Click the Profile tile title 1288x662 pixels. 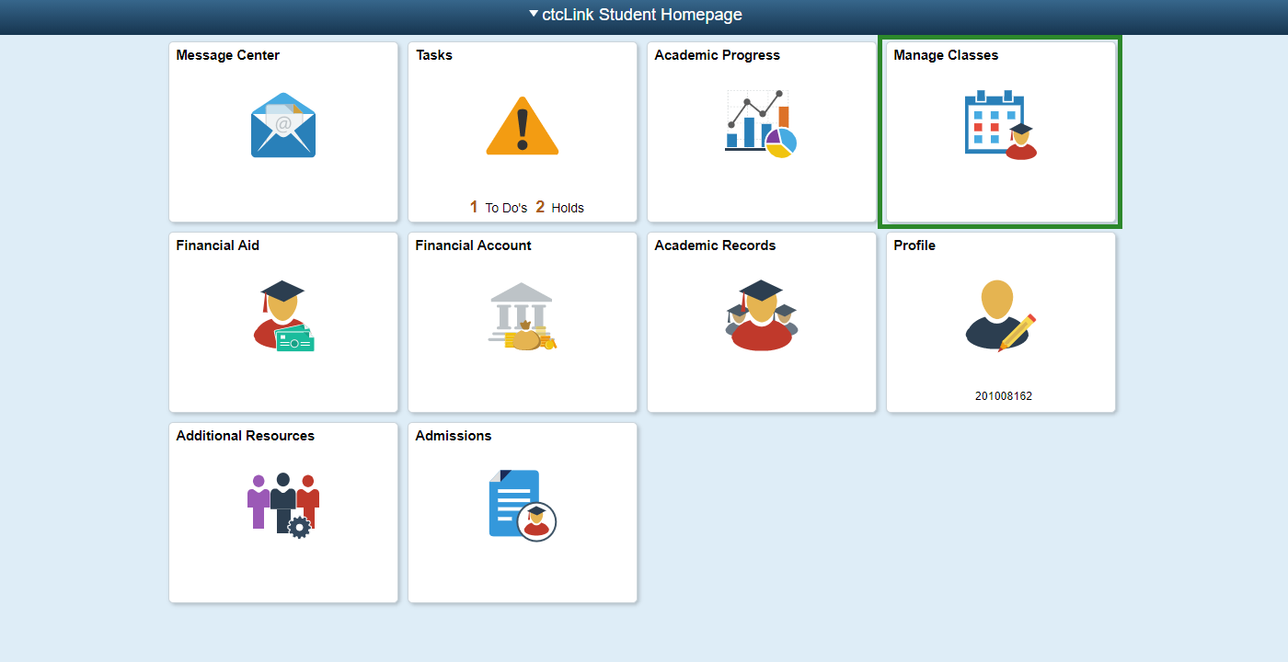[x=914, y=245]
